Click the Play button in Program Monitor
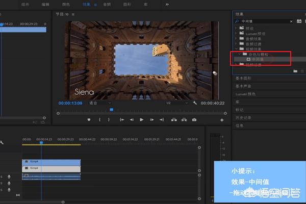The width and height of the screenshot is (306, 204). coord(141,120)
